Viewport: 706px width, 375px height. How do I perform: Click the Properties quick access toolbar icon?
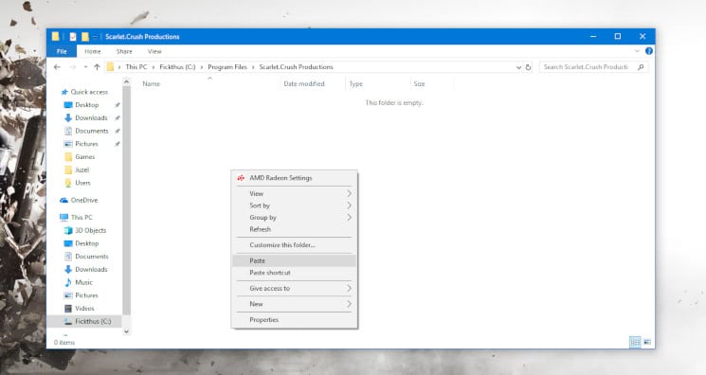click(x=73, y=37)
